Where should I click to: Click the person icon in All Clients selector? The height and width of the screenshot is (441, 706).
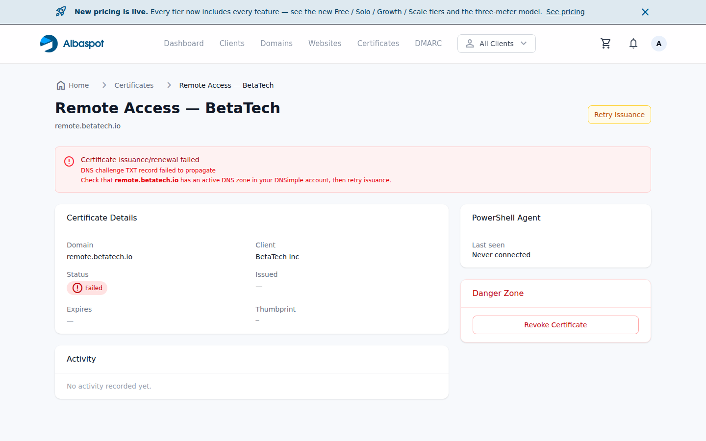pos(470,44)
